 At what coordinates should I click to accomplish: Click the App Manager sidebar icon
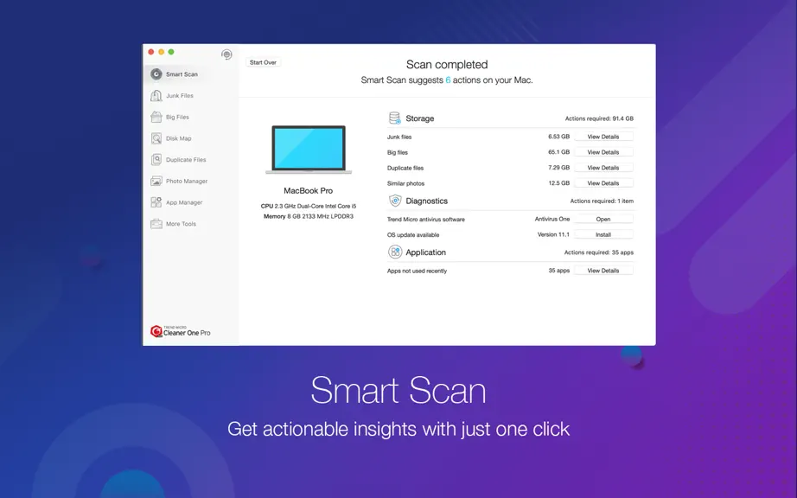tap(156, 202)
